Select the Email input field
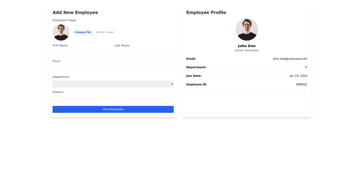This screenshot has width=360, height=189. (113, 68)
